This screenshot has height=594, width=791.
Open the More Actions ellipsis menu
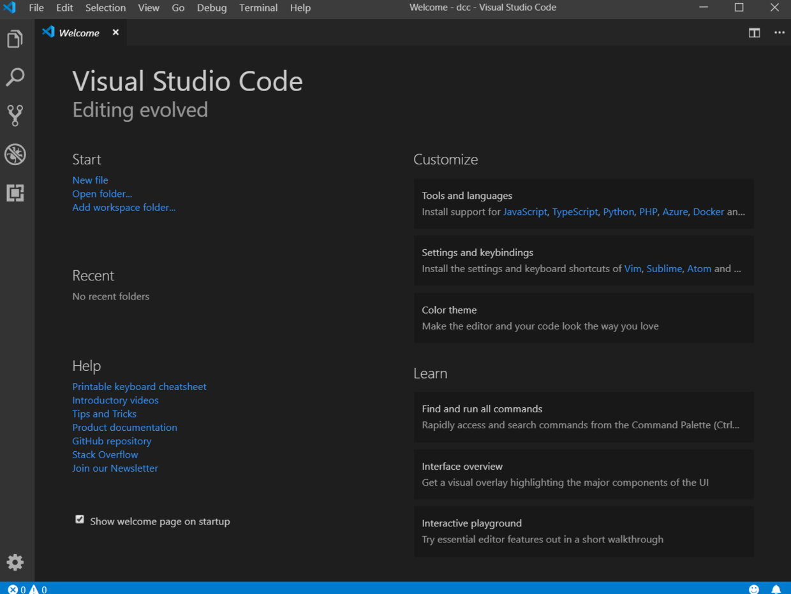pos(780,33)
